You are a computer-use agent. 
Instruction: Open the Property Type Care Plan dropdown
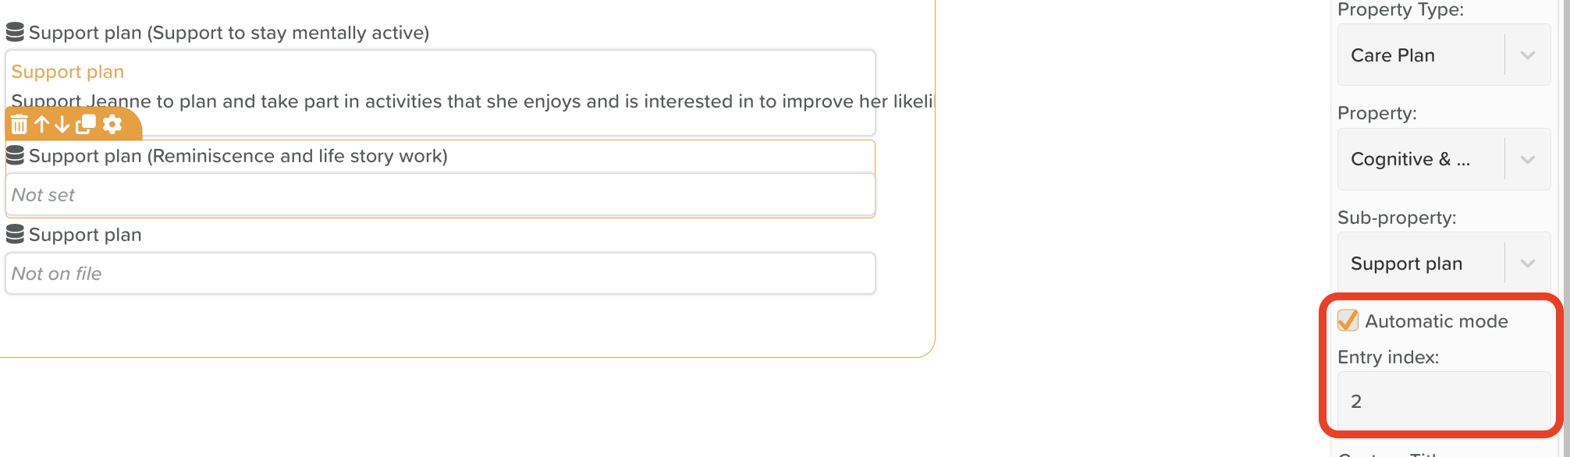(x=1444, y=55)
